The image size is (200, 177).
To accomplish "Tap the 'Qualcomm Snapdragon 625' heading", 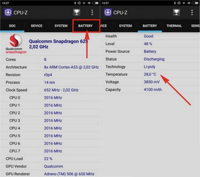I will [x=59, y=41].
